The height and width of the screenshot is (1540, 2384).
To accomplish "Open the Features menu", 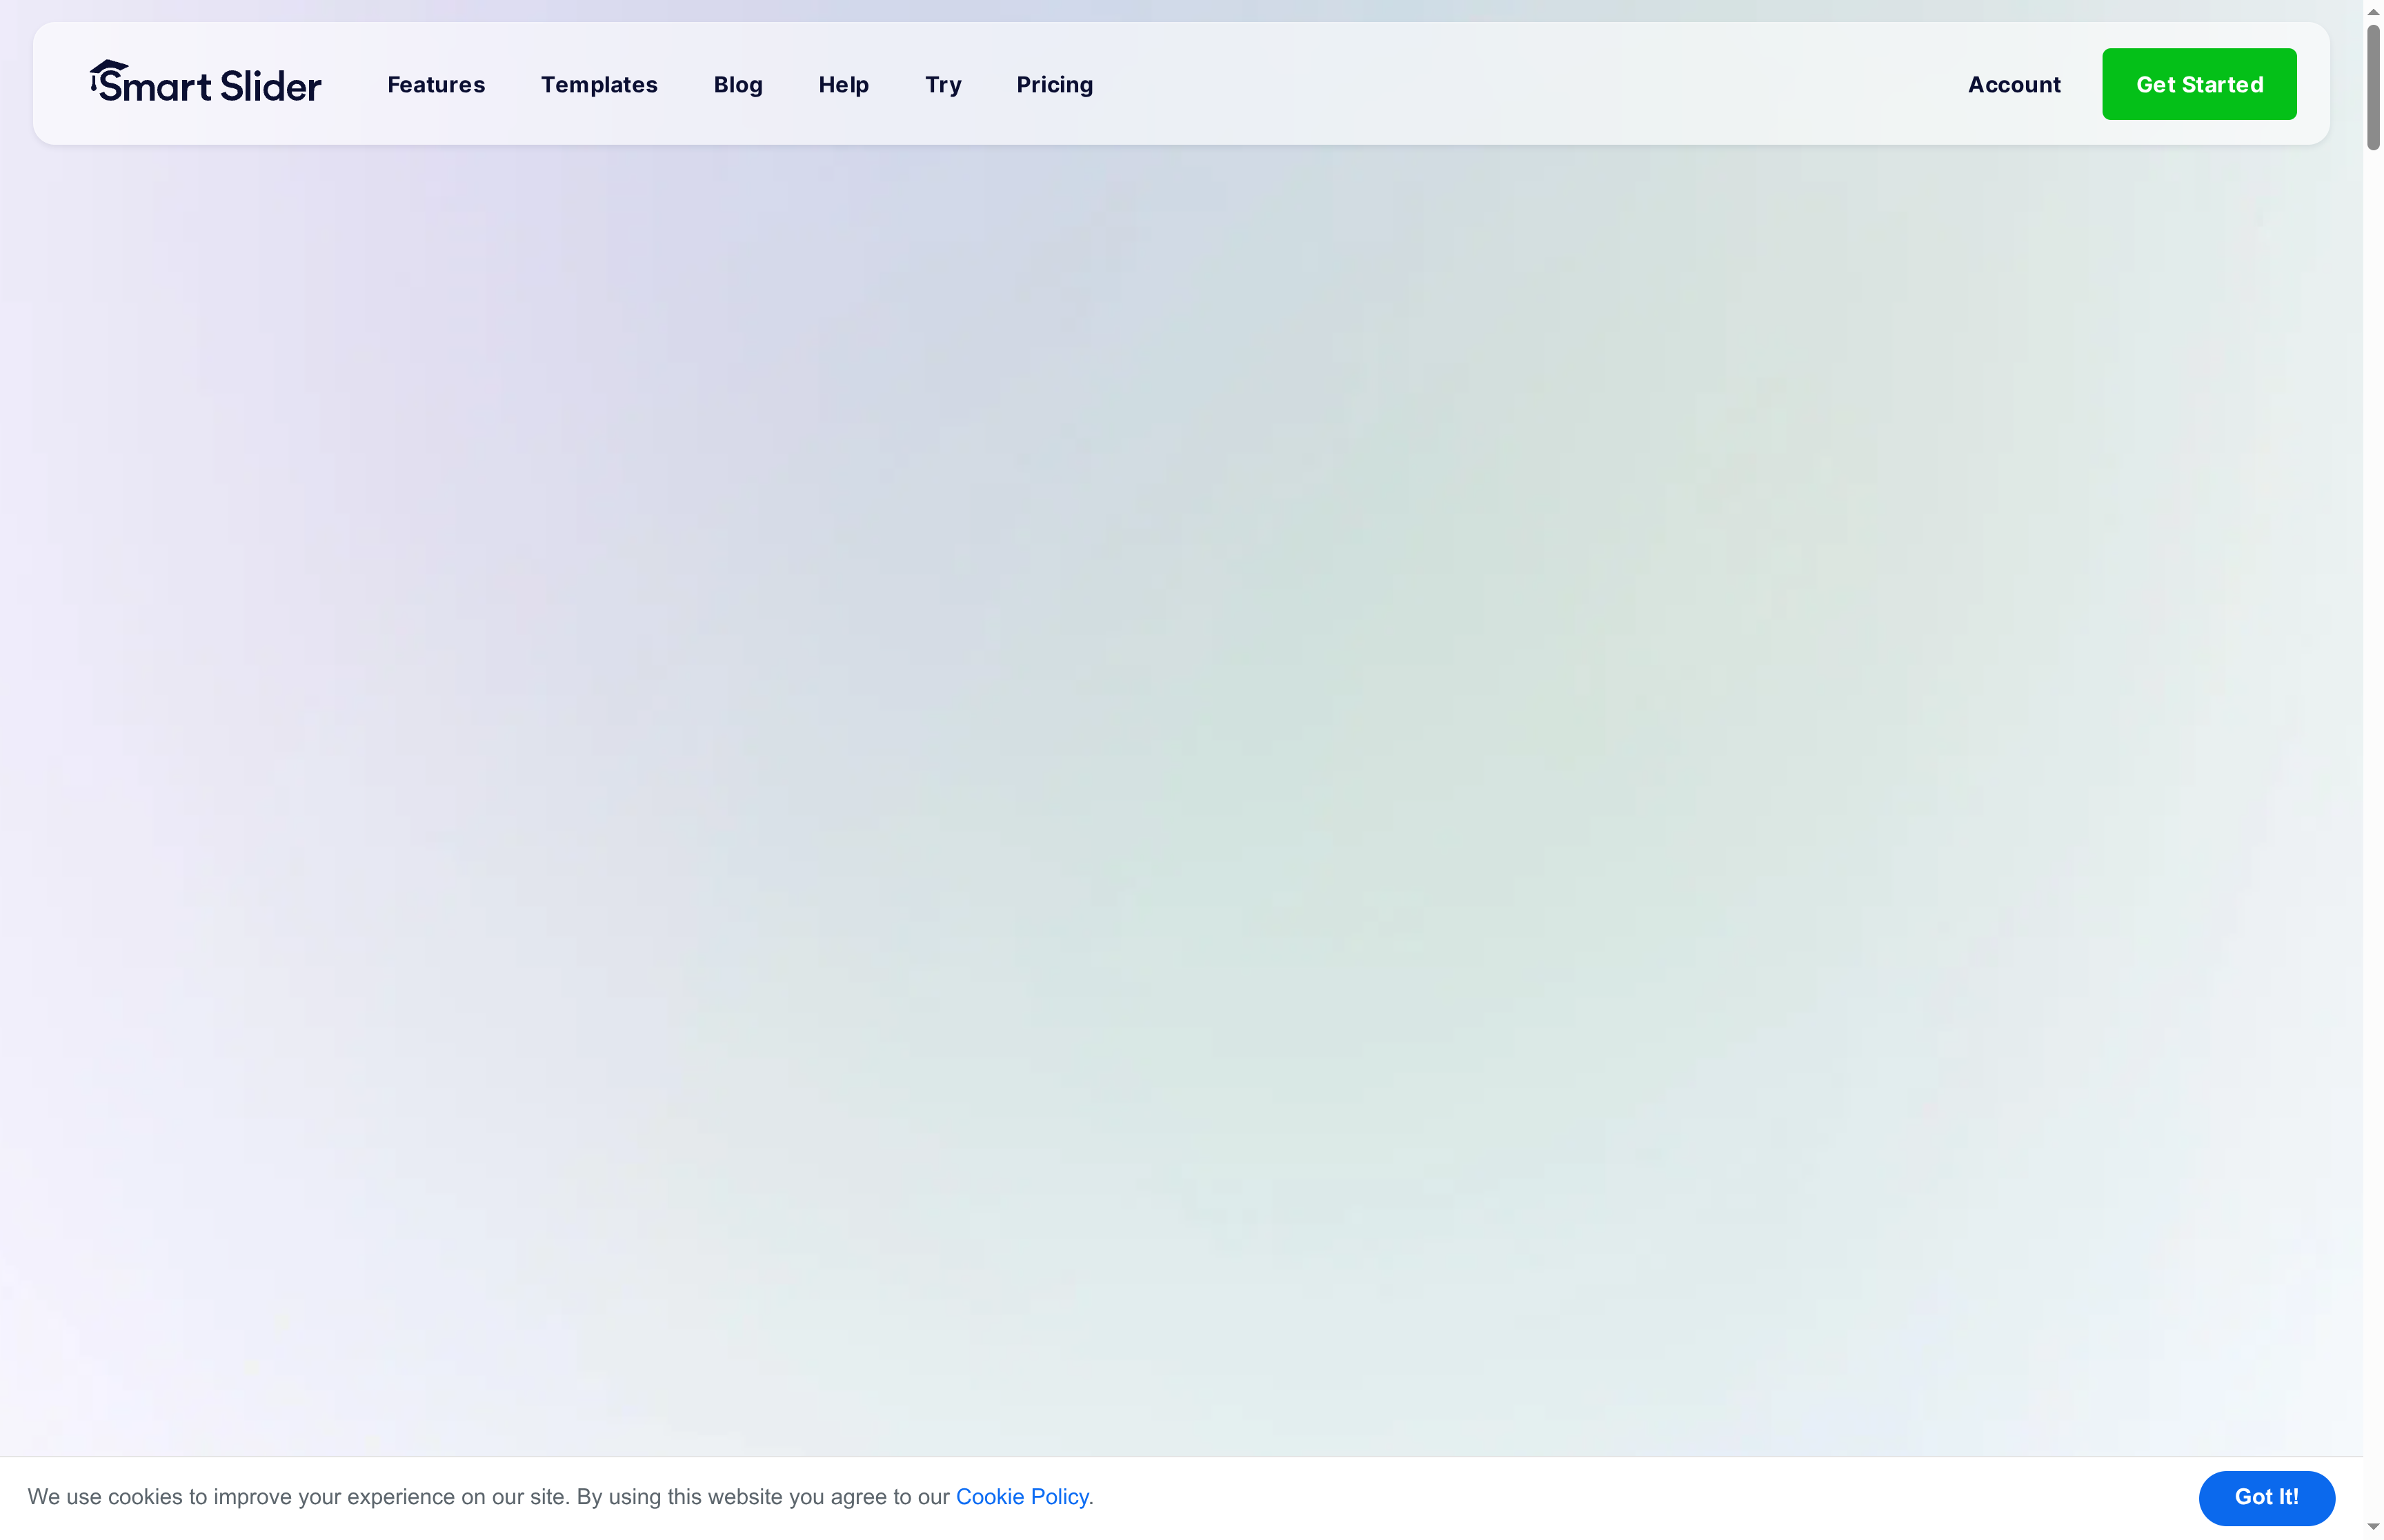I will tap(435, 85).
